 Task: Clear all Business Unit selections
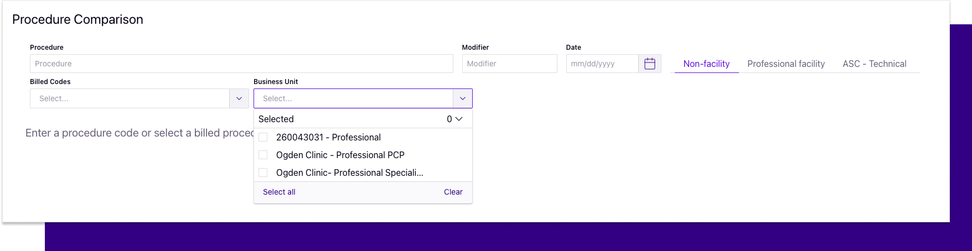pos(453,192)
